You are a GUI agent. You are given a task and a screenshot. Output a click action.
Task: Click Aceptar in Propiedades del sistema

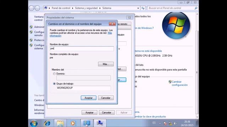89,113
